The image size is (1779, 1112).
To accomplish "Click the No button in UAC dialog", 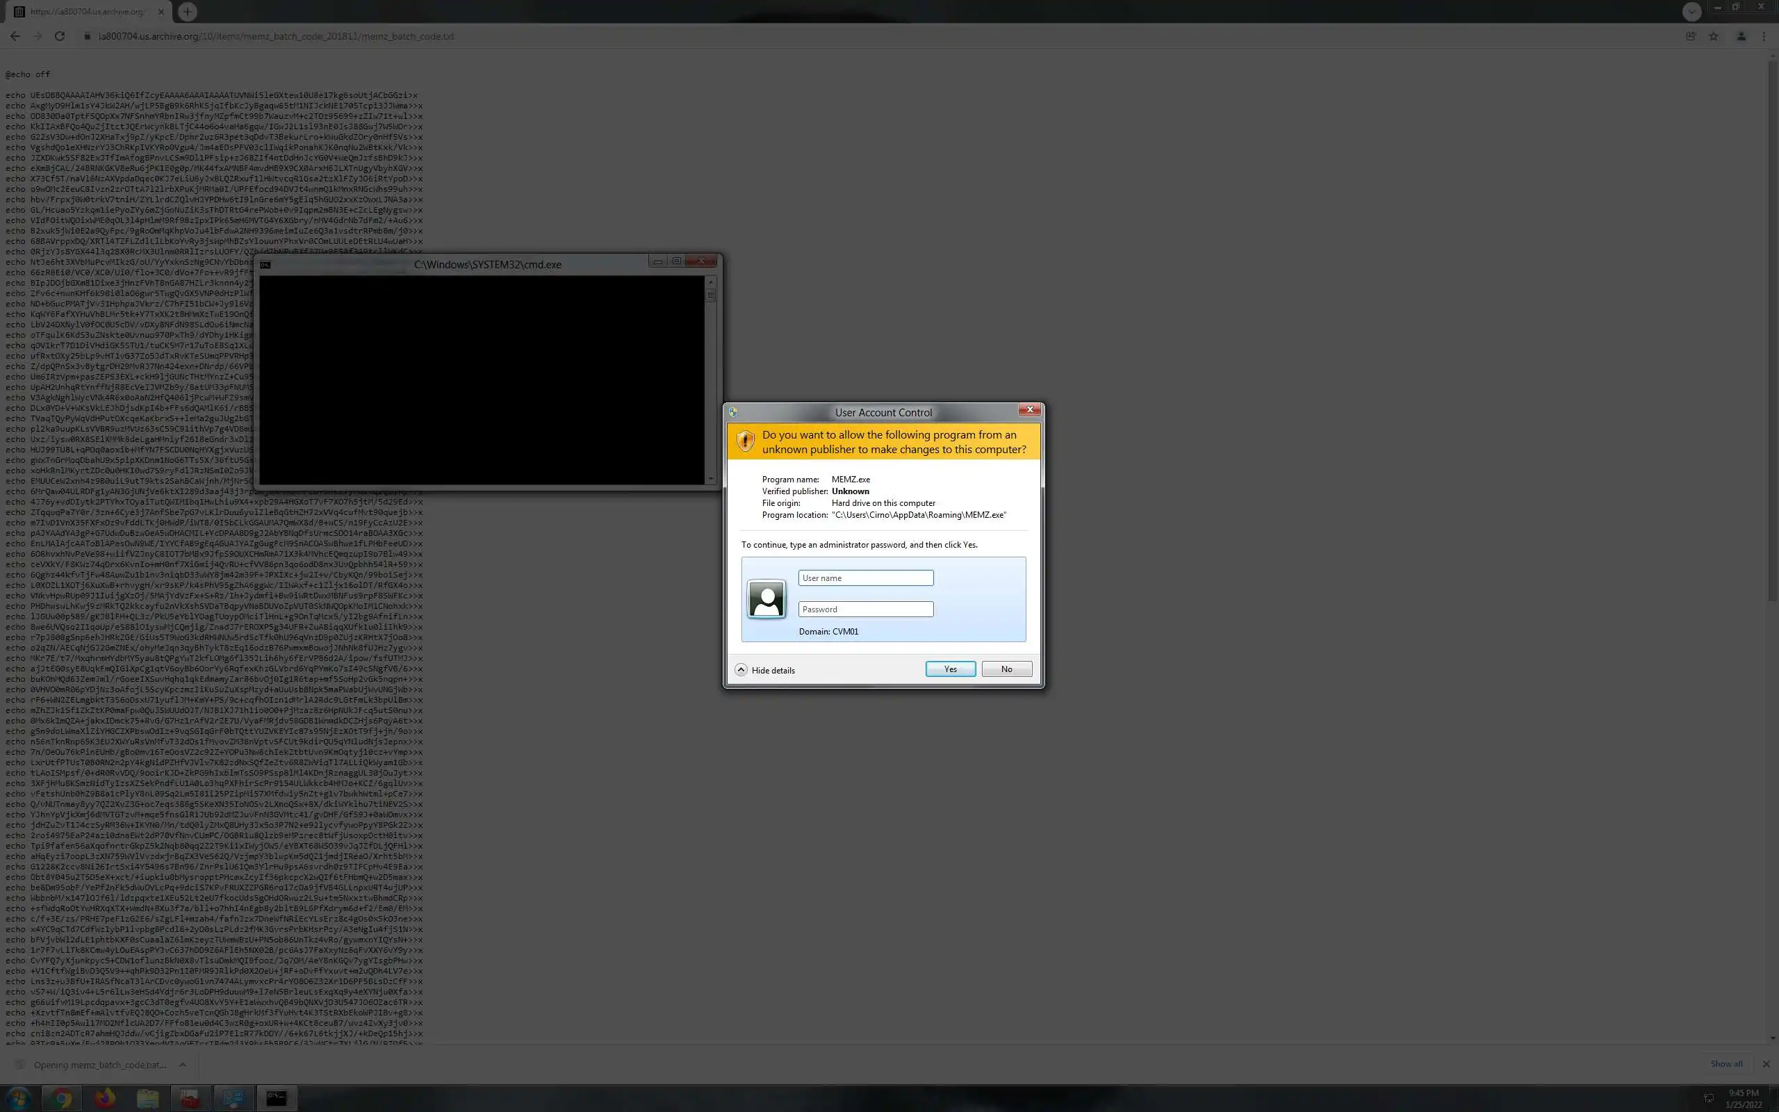I will coord(1006,669).
